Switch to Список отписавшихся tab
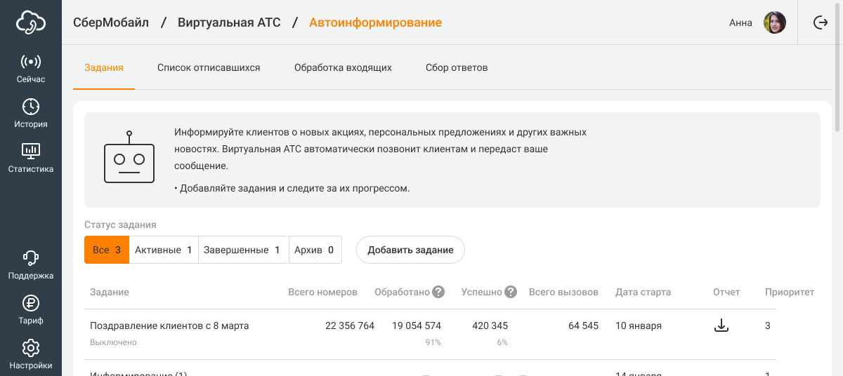Screen dimensions: 843x376 [x=209, y=68]
